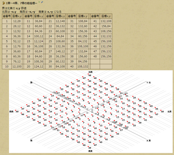The width and height of the screenshot is (174, 155).
Task: Select the coordinate cell 12,76
Action: (x=17, y=46)
